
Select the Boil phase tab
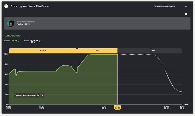click(x=97, y=51)
